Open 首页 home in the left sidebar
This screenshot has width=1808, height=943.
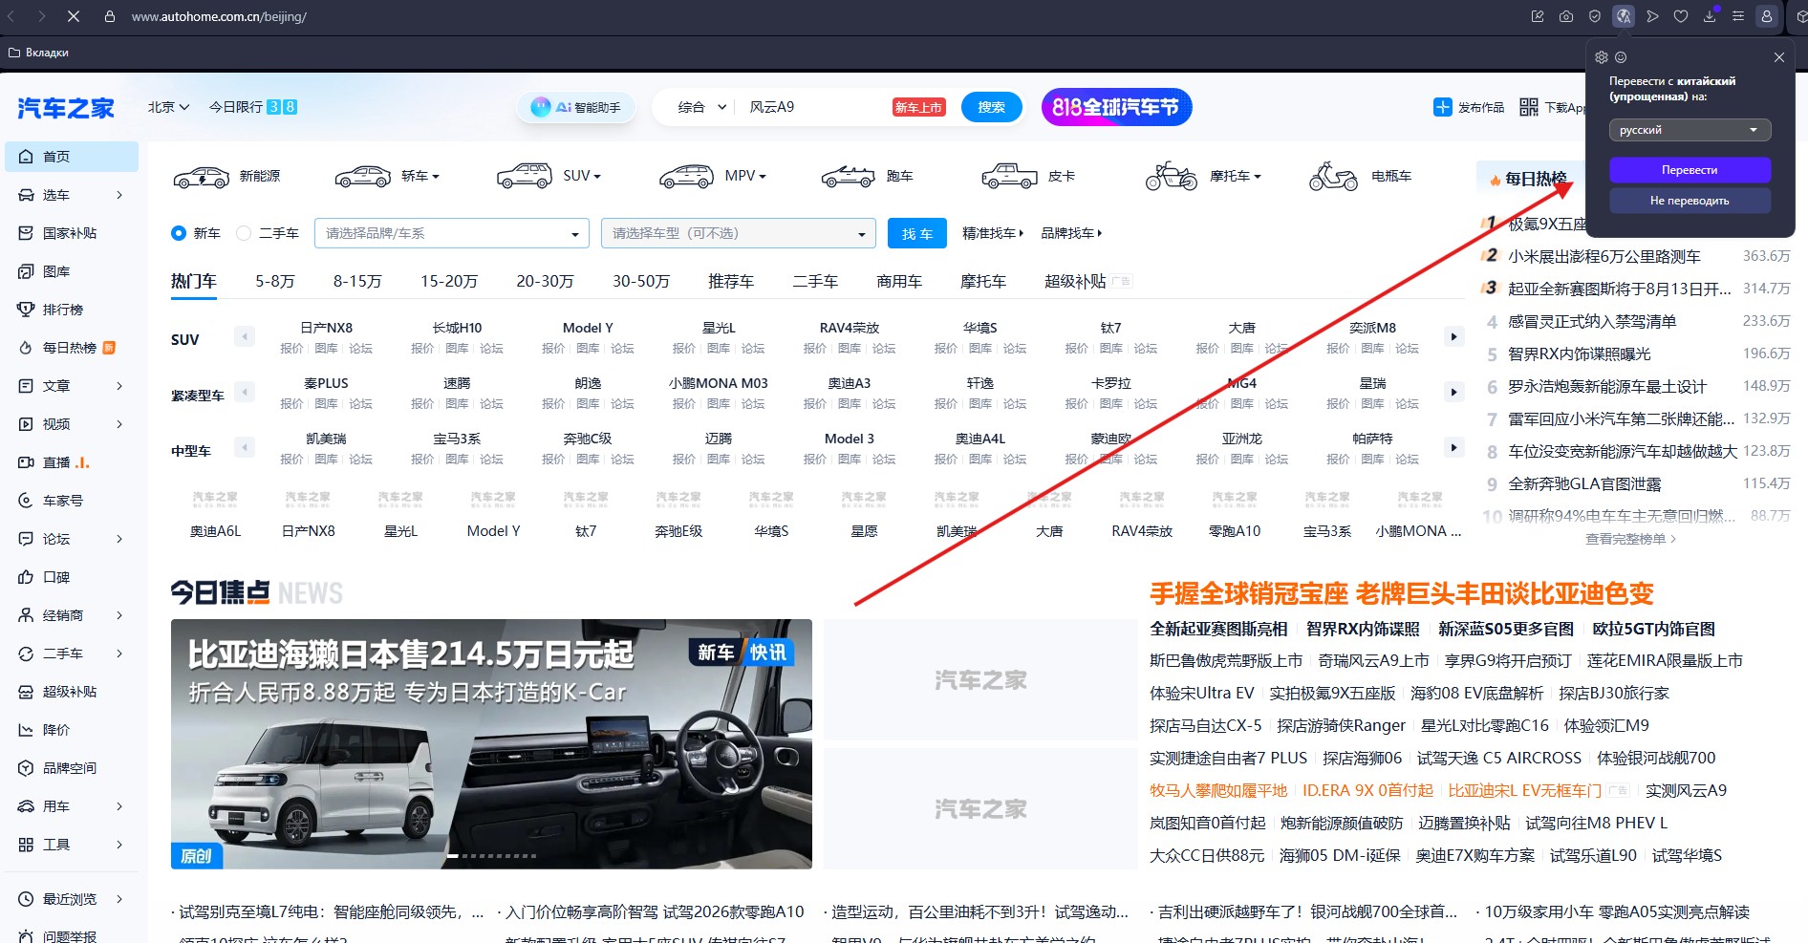72,157
